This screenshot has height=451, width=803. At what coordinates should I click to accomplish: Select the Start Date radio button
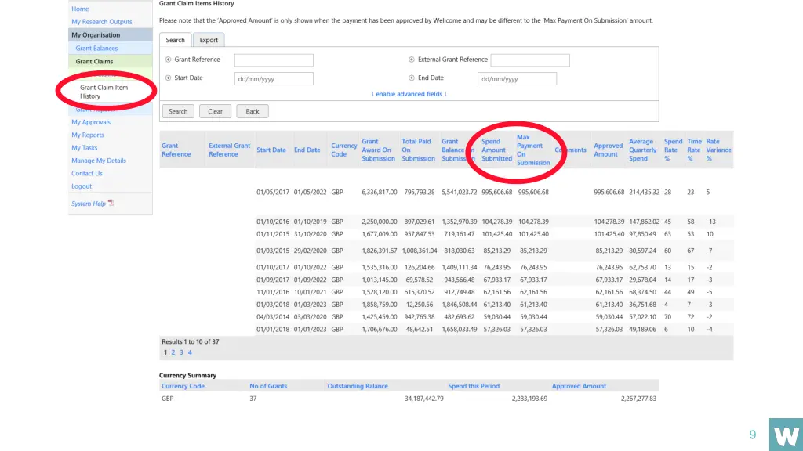tap(168, 78)
